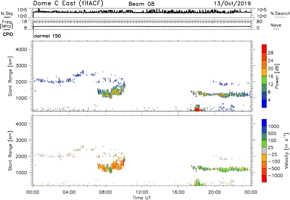Screen dimensions: 290x200
Task: Pick the bright blue bottom Power colorbar segment
Action: coord(264,104)
